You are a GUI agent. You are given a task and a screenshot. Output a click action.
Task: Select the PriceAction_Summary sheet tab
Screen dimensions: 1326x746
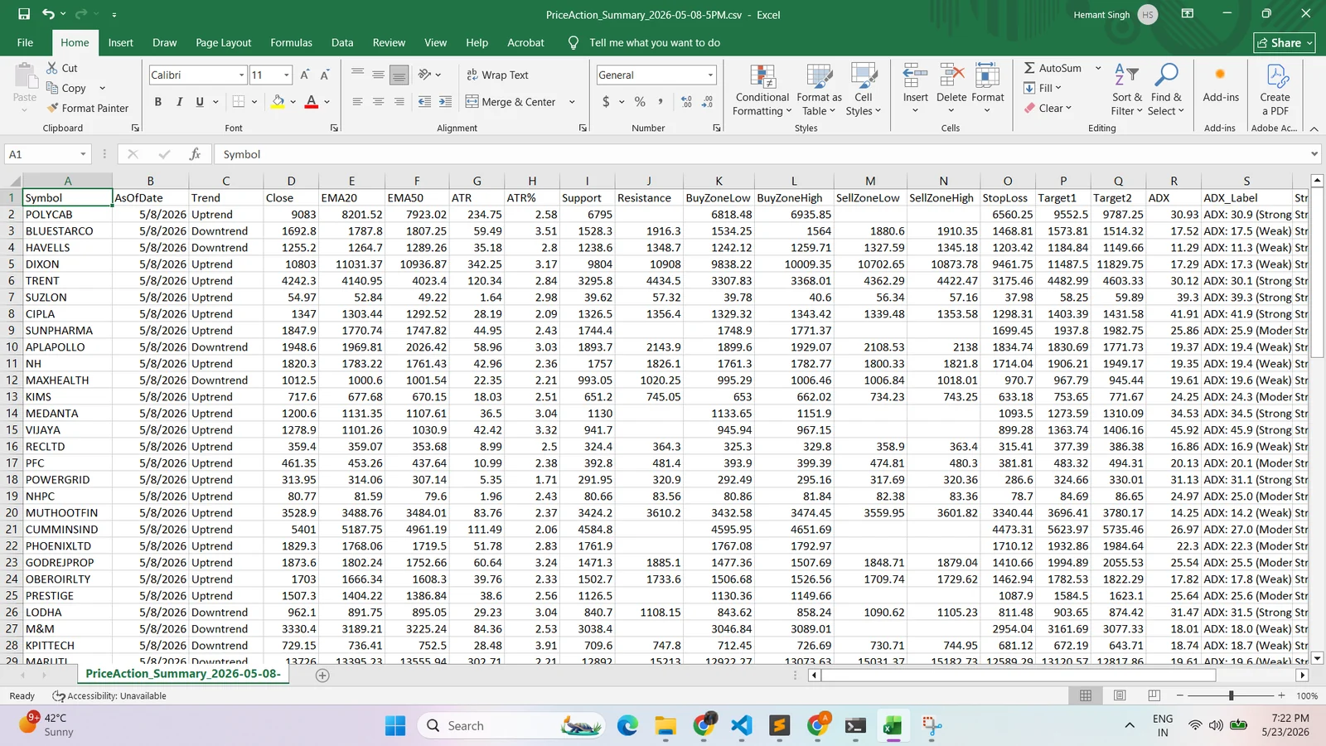coord(183,674)
